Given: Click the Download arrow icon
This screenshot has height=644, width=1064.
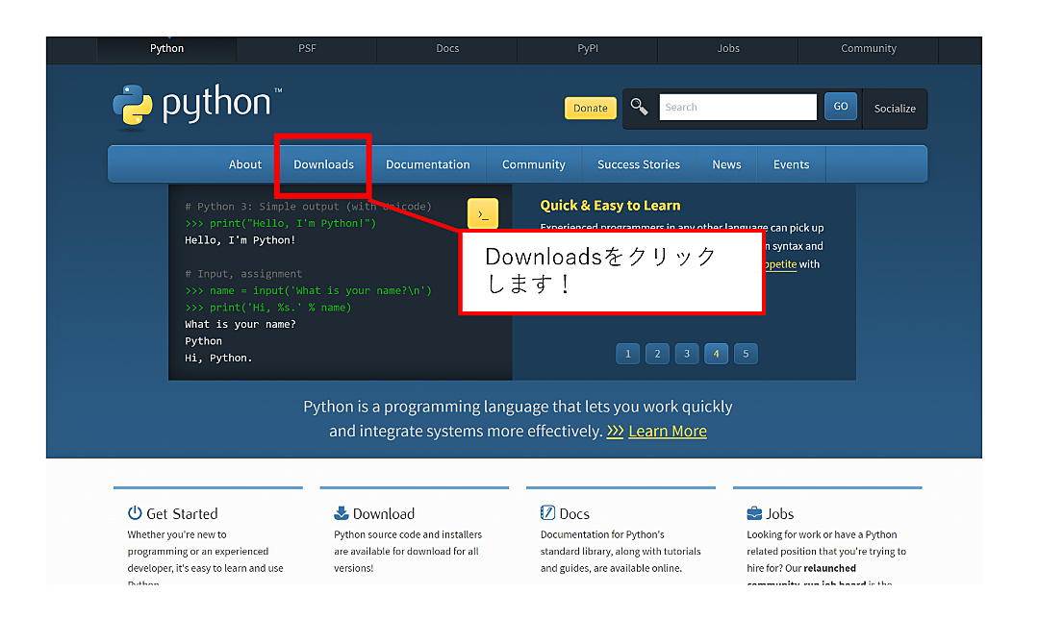Looking at the screenshot, I should (x=342, y=513).
